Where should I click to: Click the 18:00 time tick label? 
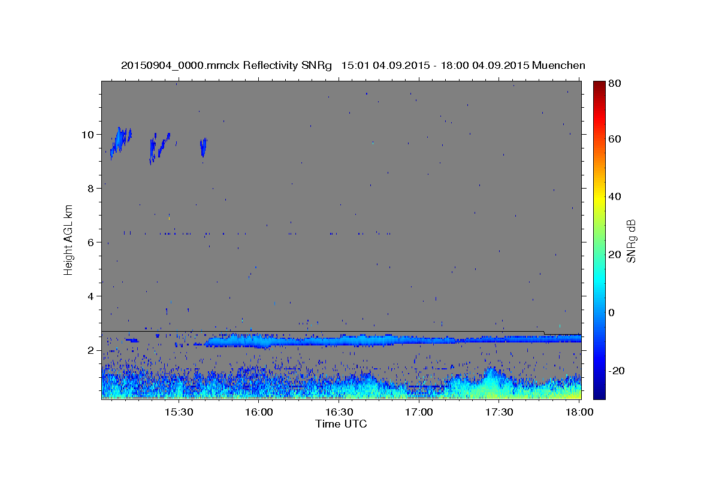(x=579, y=412)
